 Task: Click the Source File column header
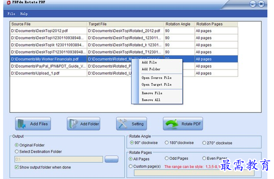coord(48,24)
